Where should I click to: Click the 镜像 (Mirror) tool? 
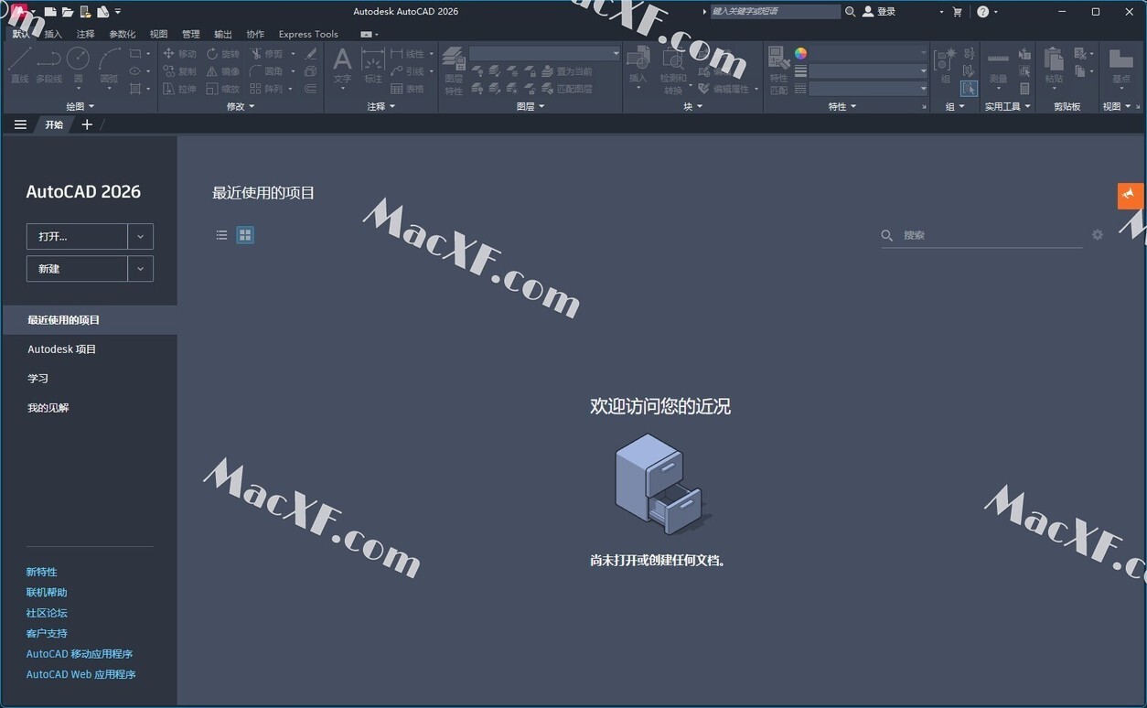tap(222, 71)
